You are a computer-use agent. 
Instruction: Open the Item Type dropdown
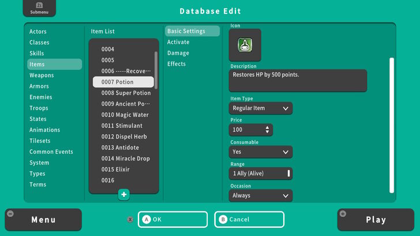pyautogui.click(x=261, y=108)
